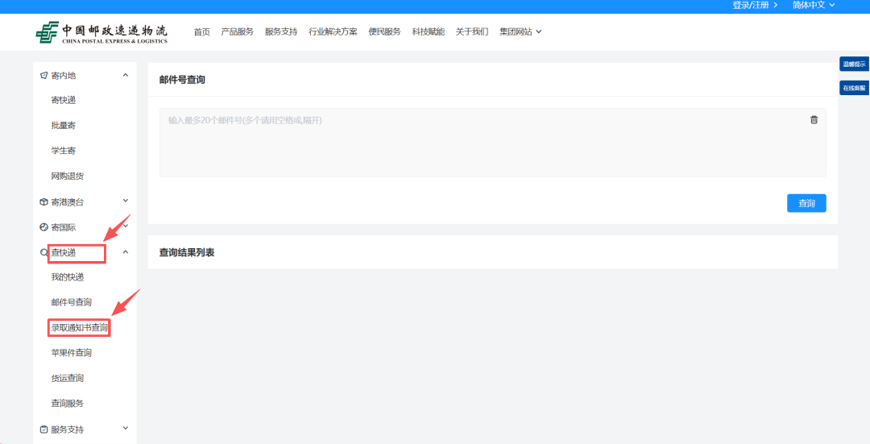Select 寄快递 in the sidebar
The height and width of the screenshot is (444, 870).
point(64,101)
